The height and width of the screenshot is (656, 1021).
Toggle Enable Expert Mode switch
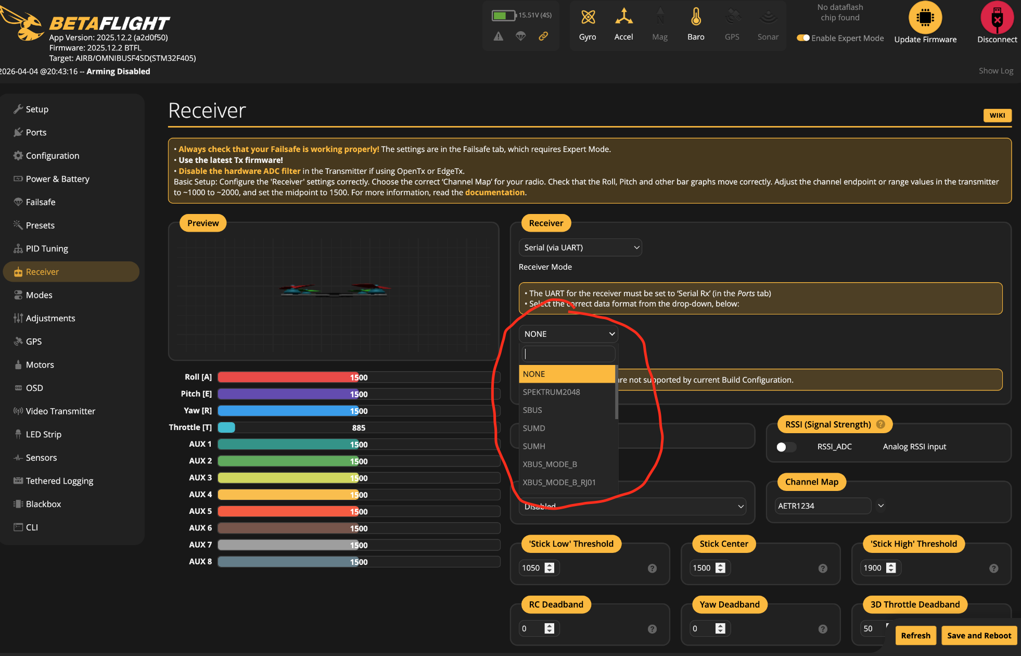coord(803,38)
